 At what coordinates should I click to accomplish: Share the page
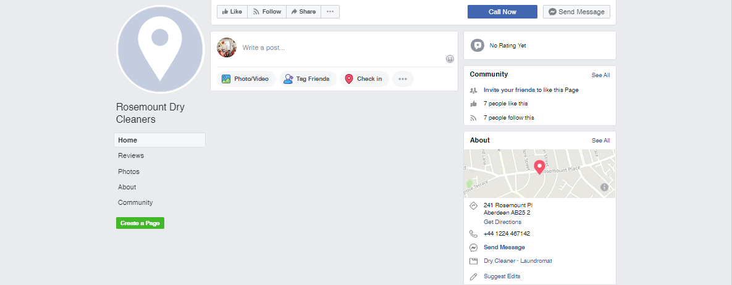[x=303, y=12]
